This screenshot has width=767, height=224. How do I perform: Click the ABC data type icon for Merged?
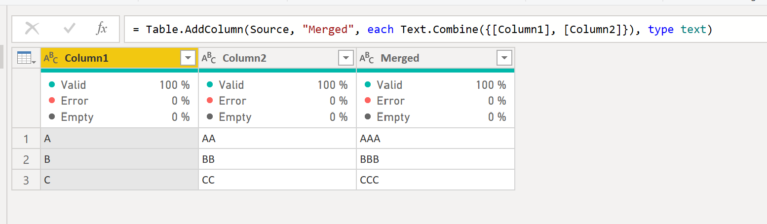point(367,58)
